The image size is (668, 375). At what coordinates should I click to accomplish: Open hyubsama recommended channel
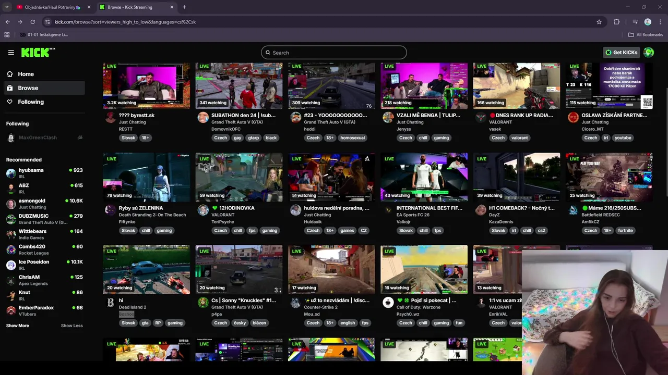(44, 173)
